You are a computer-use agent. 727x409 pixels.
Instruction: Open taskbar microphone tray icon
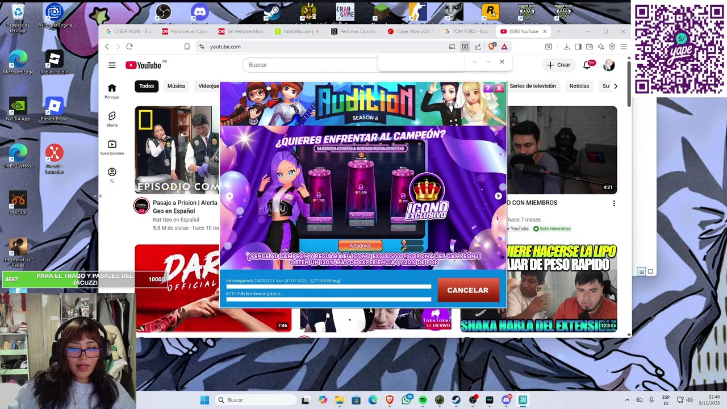click(x=651, y=400)
